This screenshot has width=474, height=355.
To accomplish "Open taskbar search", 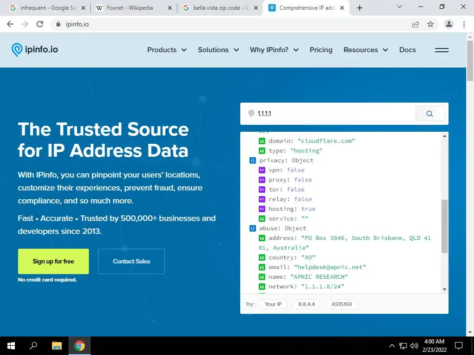I will click(33, 346).
